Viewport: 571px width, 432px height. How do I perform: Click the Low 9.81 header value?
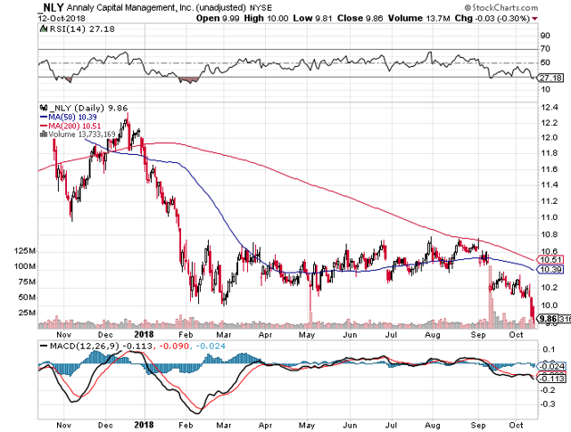pos(312,18)
